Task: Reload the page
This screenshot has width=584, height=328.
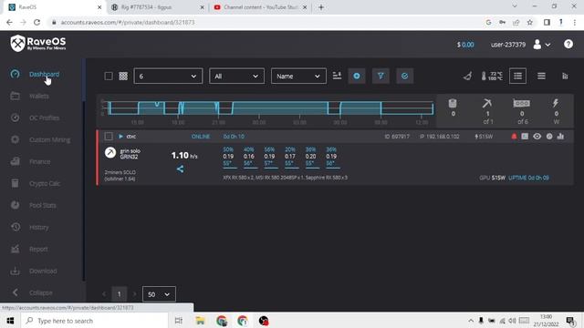Action: [36, 22]
